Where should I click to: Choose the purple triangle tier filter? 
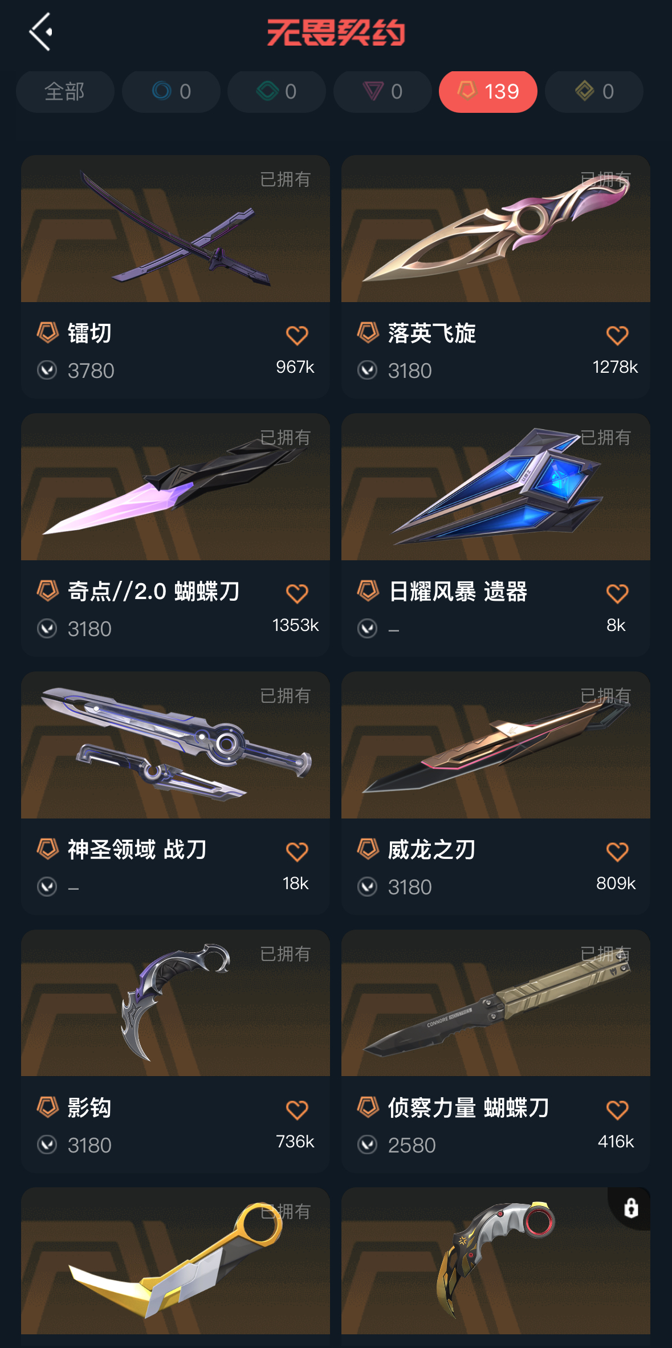382,92
